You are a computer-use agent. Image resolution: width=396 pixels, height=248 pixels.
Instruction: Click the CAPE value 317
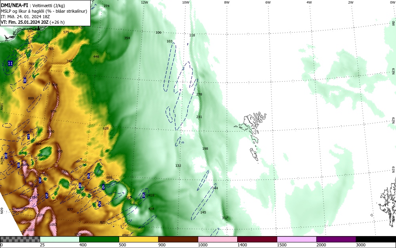(225, 218)
